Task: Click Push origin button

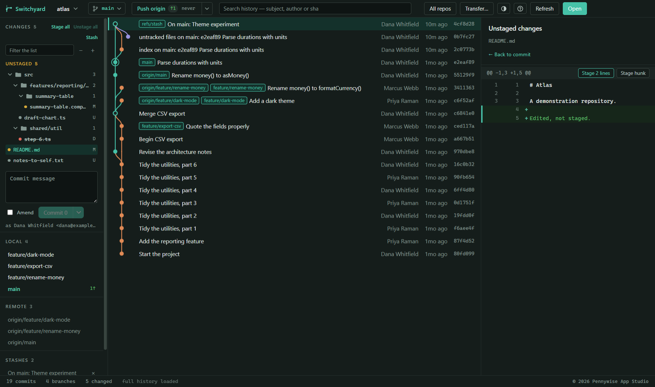Action: (x=167, y=8)
